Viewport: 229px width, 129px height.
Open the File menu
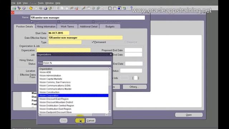(13, 3)
